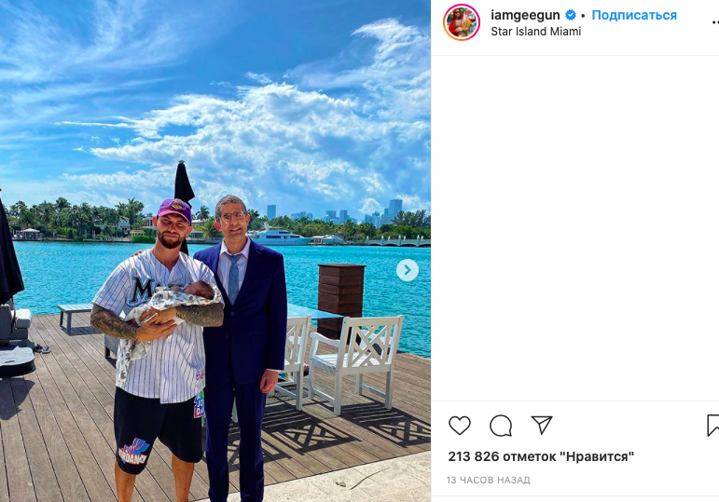View the list of 213 826 likes
Viewport: 719px width, 502px height.
coord(541,456)
